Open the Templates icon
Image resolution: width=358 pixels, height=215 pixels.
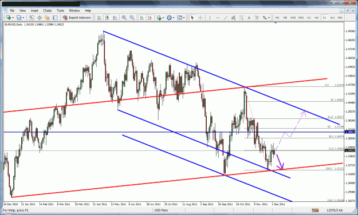coord(180,18)
